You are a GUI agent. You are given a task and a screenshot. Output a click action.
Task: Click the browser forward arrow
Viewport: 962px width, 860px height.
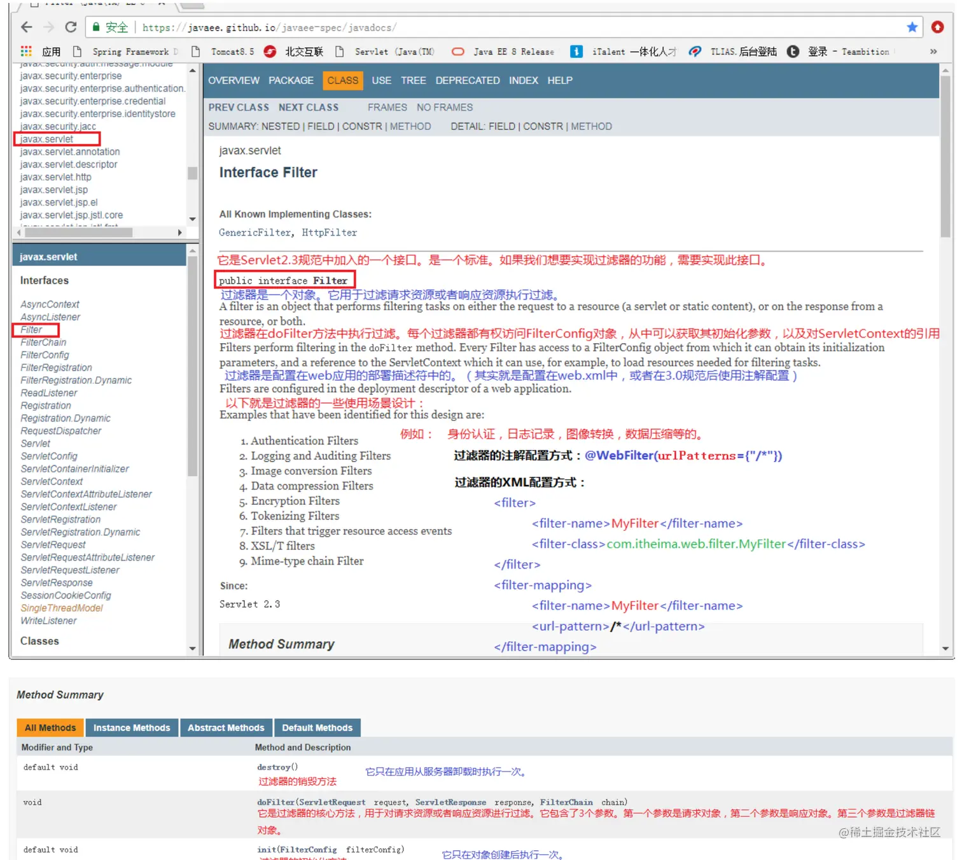49,27
